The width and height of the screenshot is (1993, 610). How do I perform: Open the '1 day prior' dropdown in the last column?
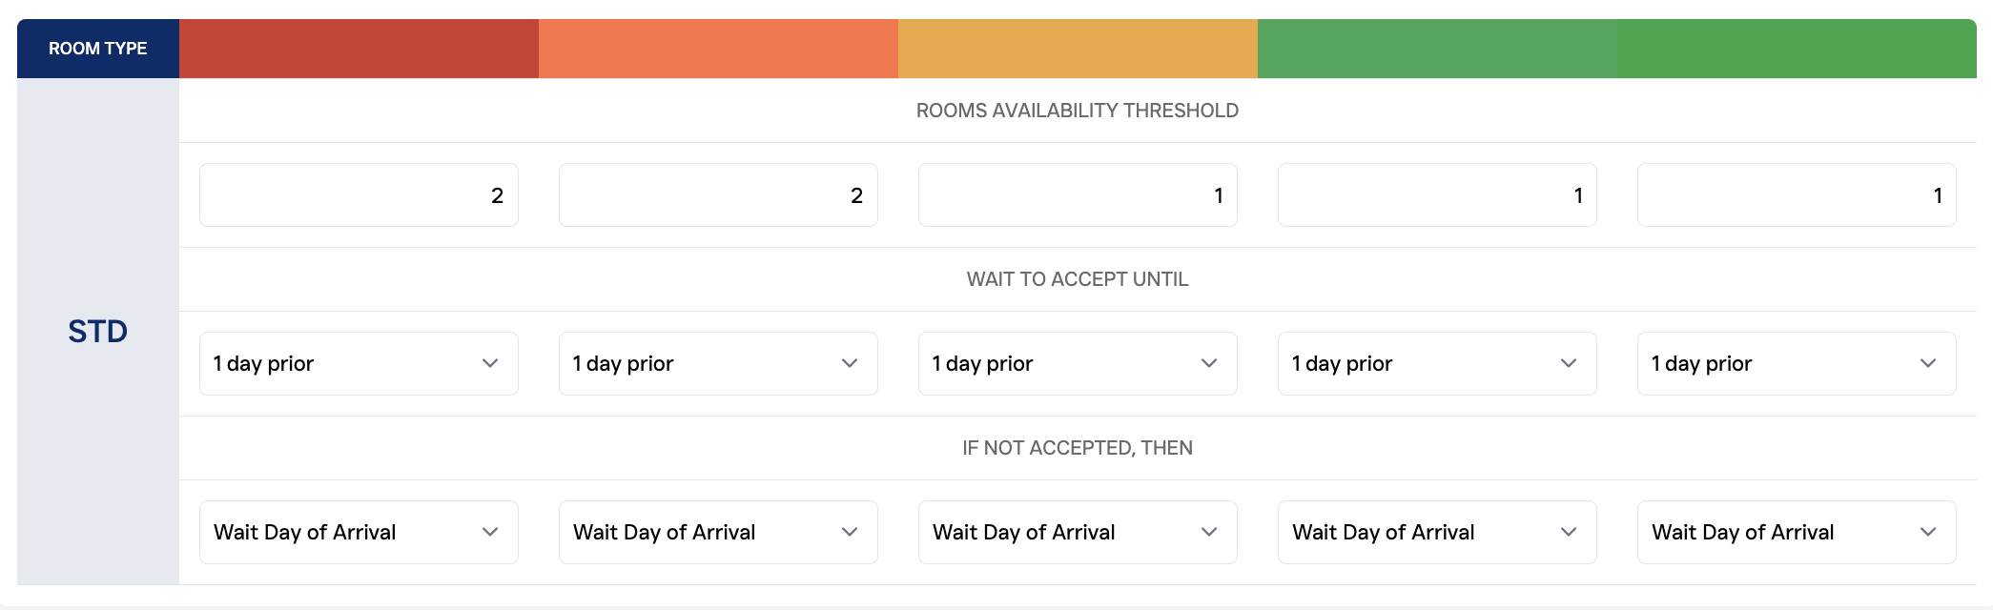point(1797,363)
